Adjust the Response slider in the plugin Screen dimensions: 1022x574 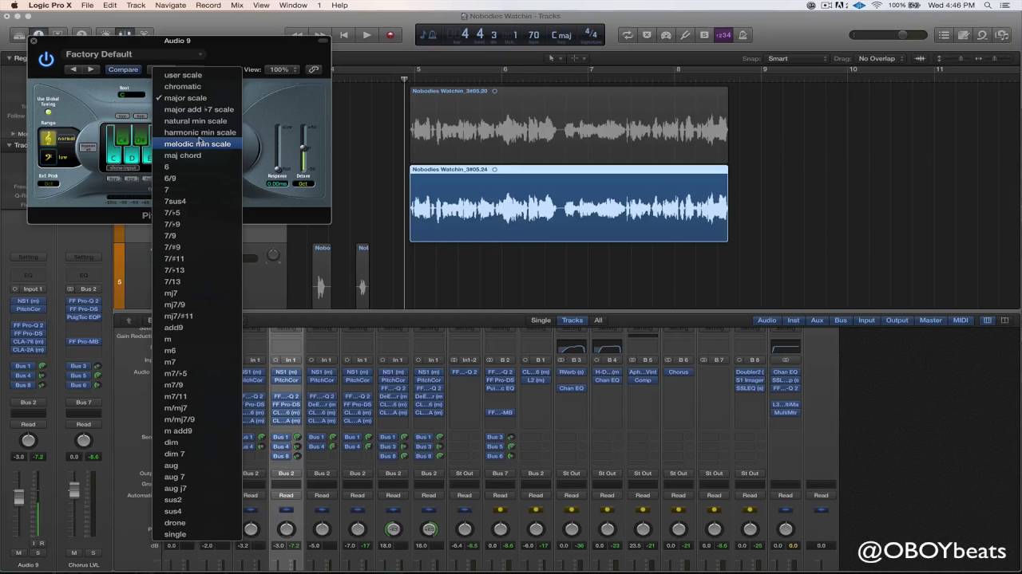(x=277, y=147)
